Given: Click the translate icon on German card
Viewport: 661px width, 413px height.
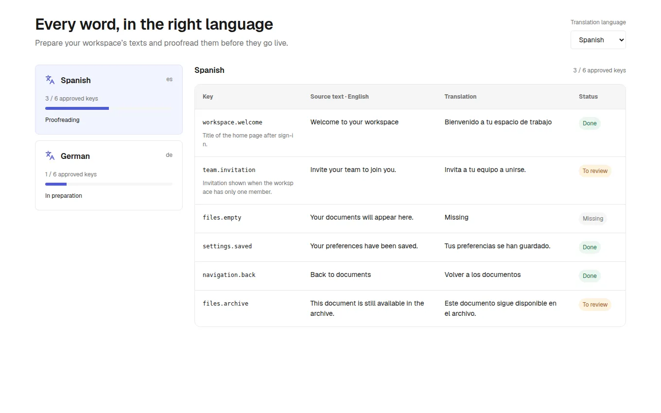Looking at the screenshot, I should tap(50, 155).
